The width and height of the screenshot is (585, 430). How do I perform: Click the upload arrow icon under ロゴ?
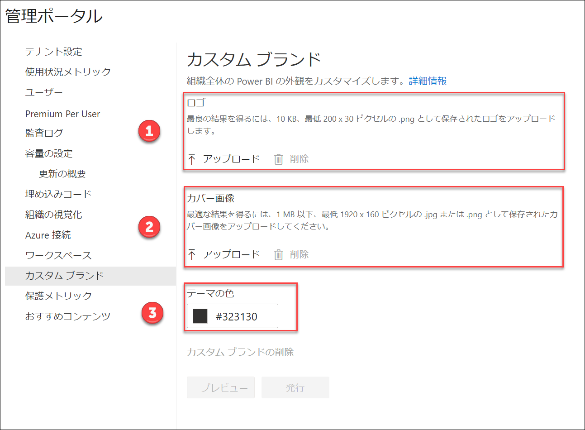[x=192, y=159]
